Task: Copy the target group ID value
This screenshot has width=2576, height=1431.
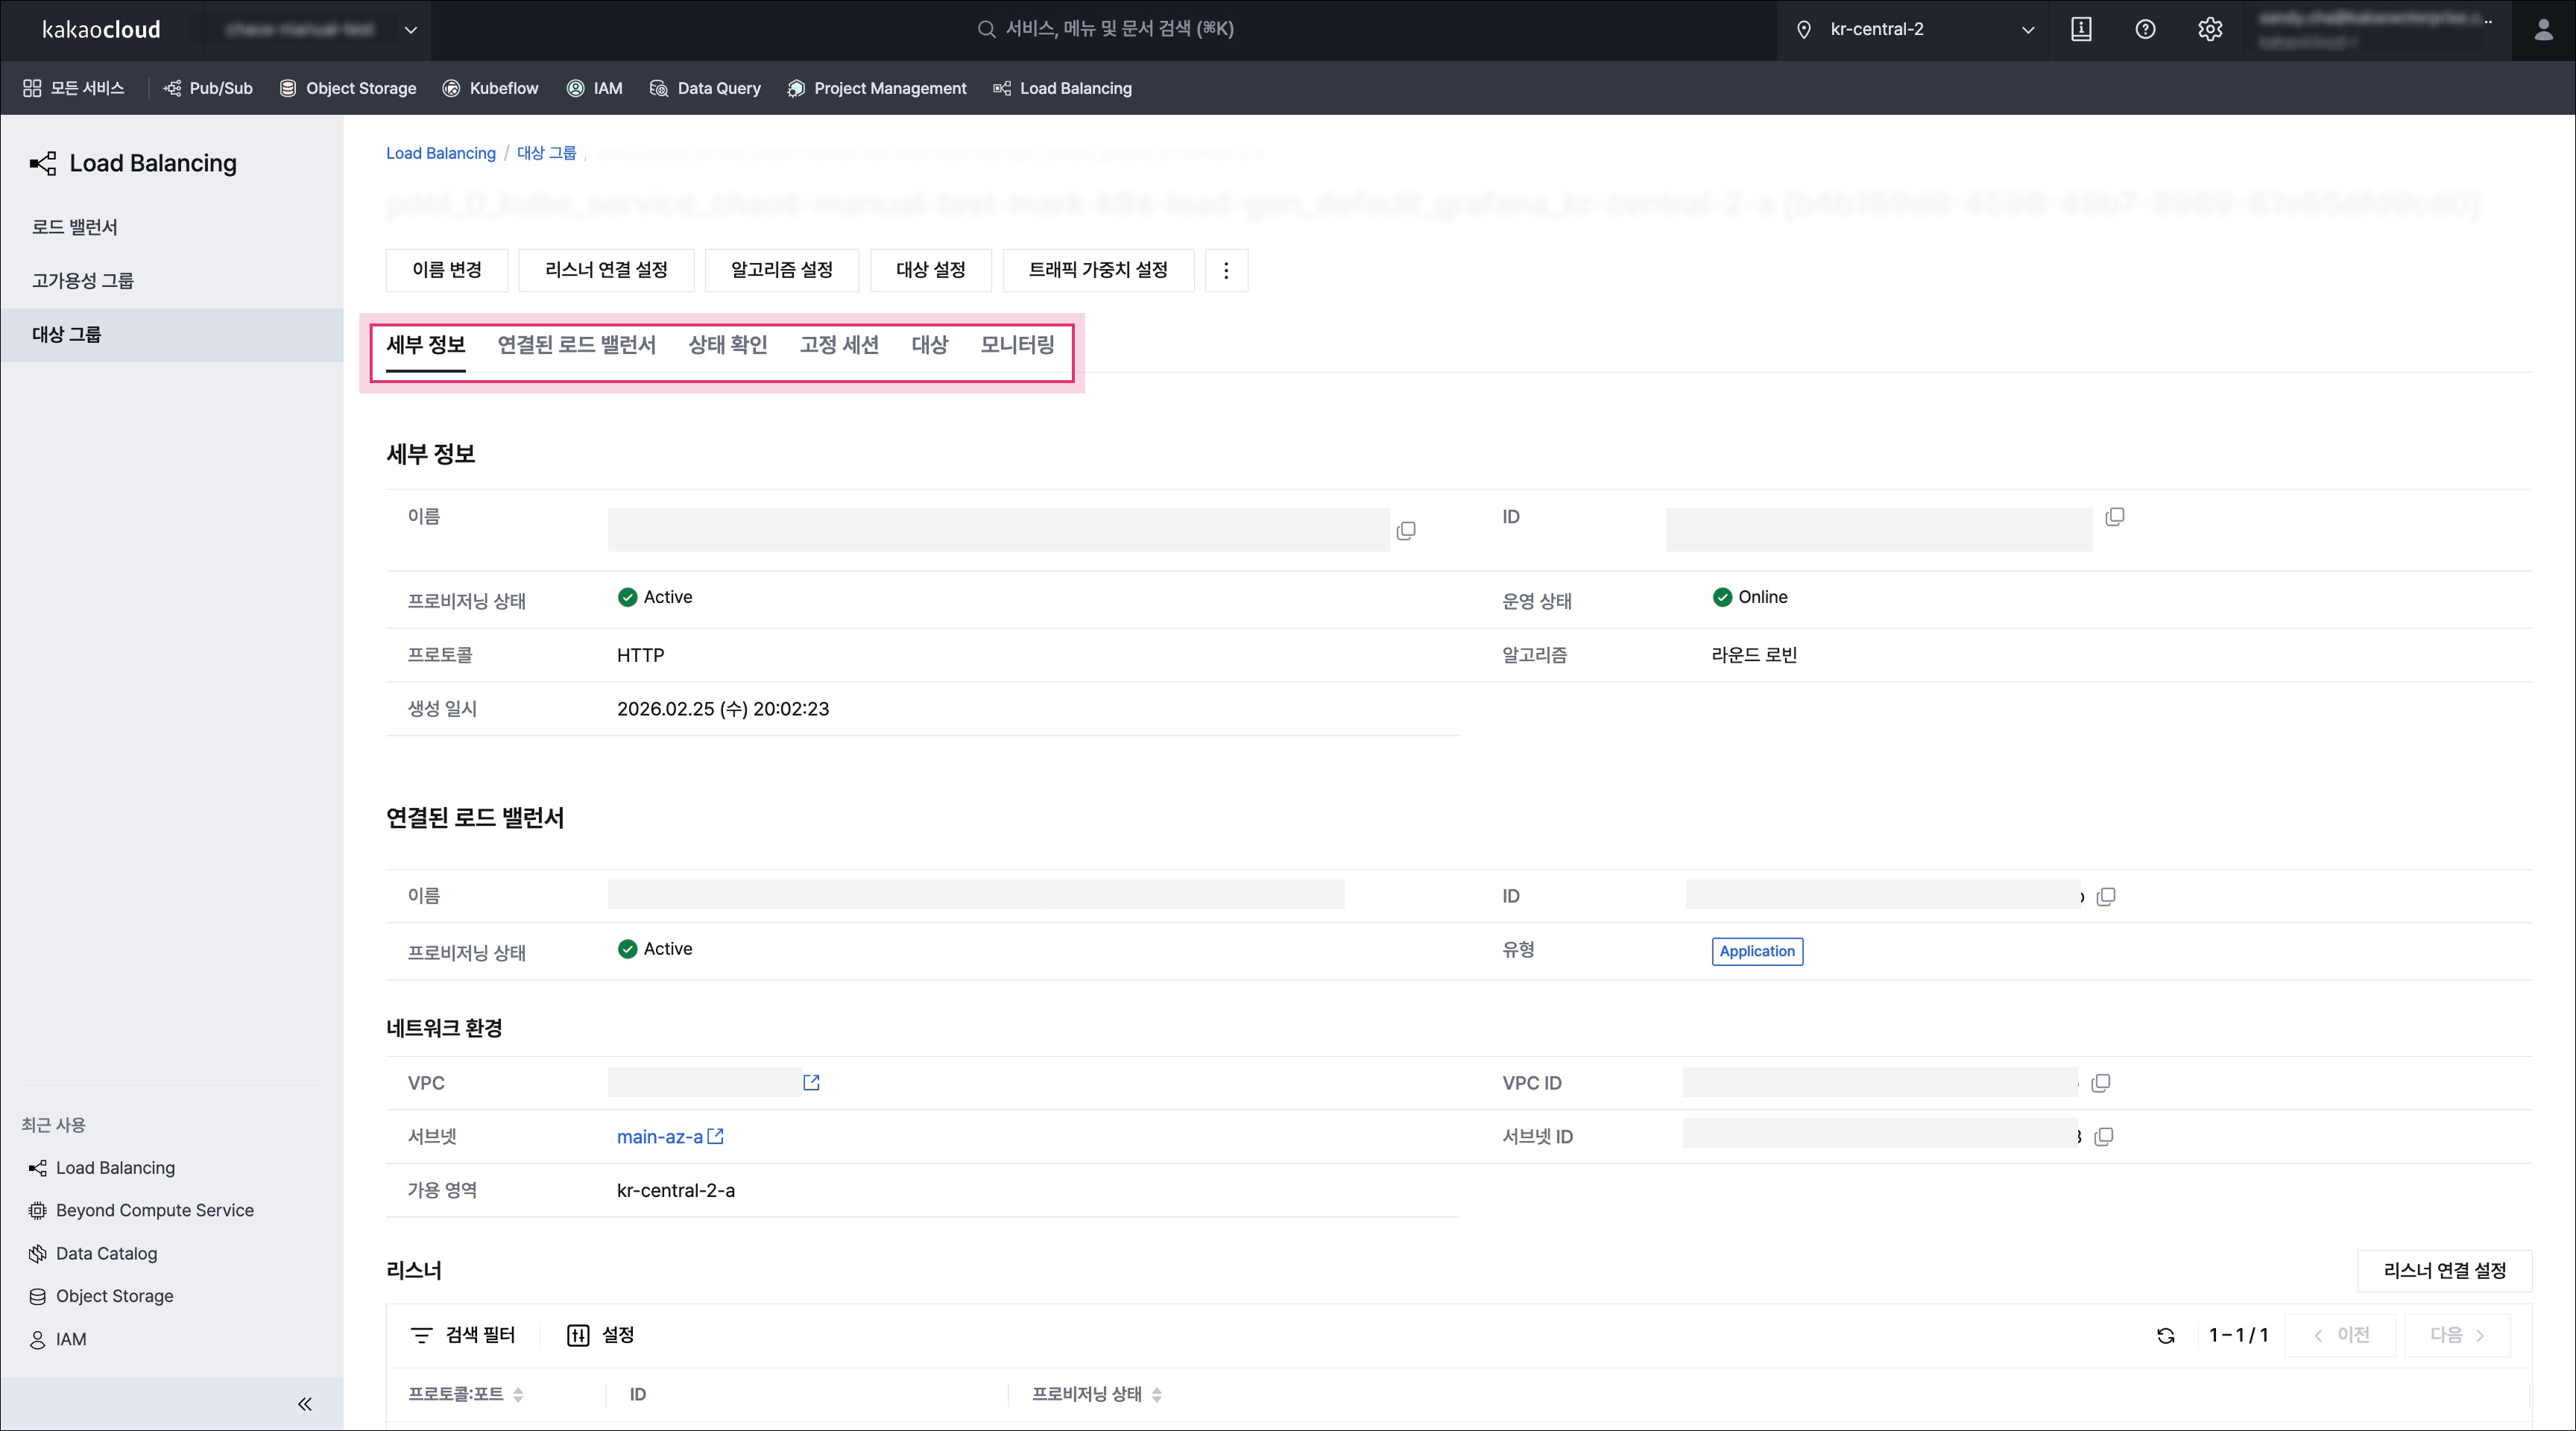Action: click(2114, 517)
